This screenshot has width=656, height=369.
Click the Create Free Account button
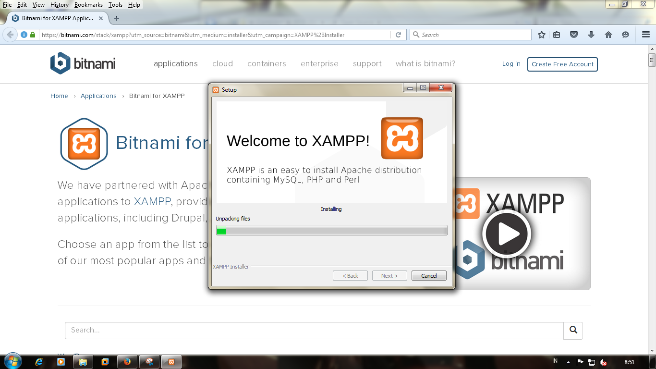[562, 64]
